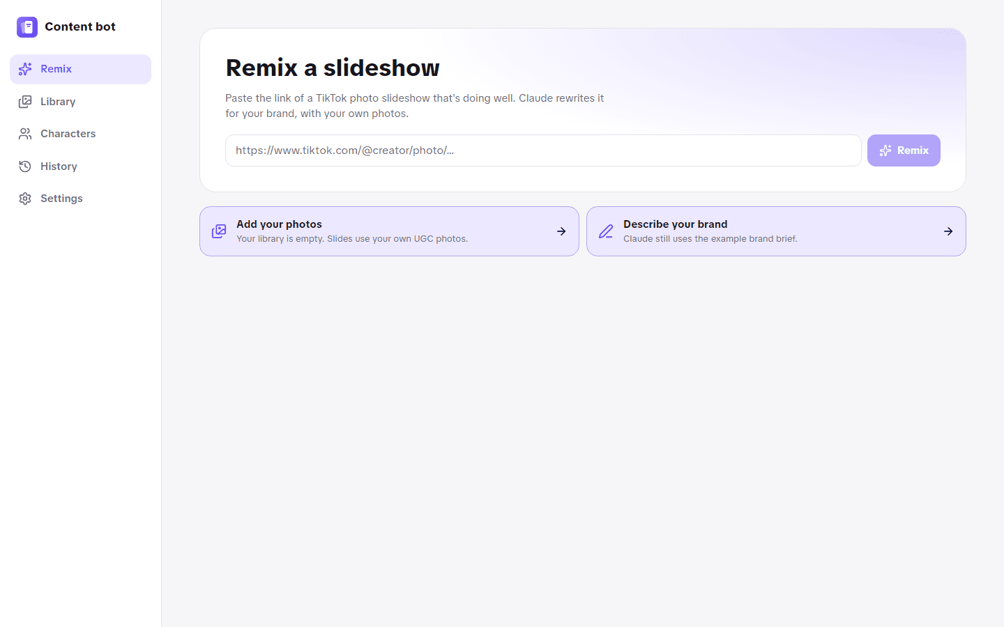The image size is (1004, 627).
Task: Click the pencil icon on Describe your brand card
Action: click(606, 231)
